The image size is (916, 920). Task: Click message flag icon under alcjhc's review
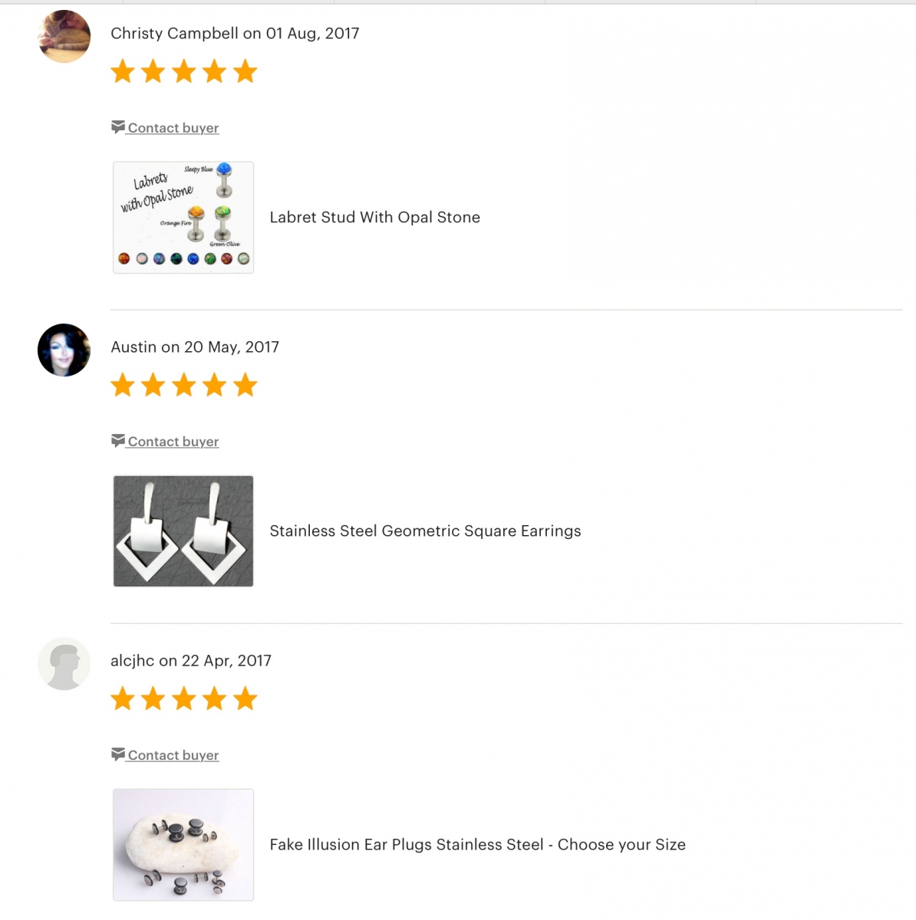117,754
